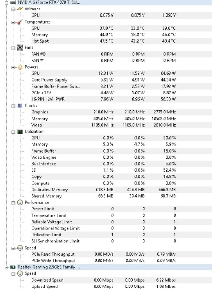The image size is (212, 292).
Task: Click the Voltages lightning bolt icon
Action: [20, 9]
